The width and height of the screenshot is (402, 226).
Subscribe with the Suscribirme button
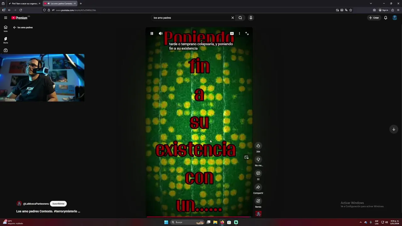pos(58,204)
